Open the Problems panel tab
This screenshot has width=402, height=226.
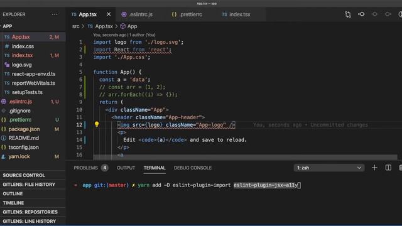coord(85,168)
